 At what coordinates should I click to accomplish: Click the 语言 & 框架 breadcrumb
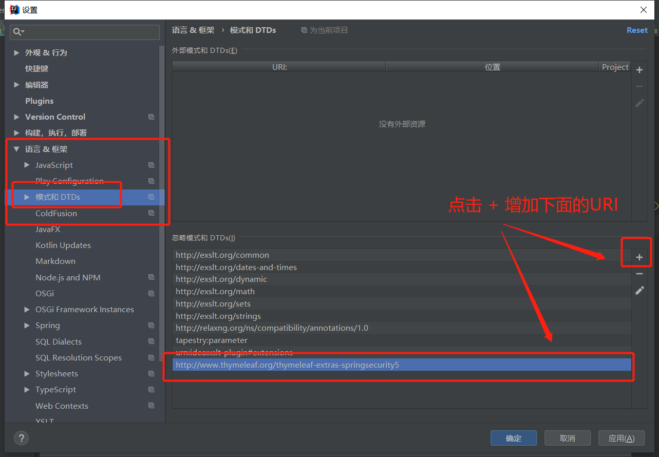click(193, 30)
